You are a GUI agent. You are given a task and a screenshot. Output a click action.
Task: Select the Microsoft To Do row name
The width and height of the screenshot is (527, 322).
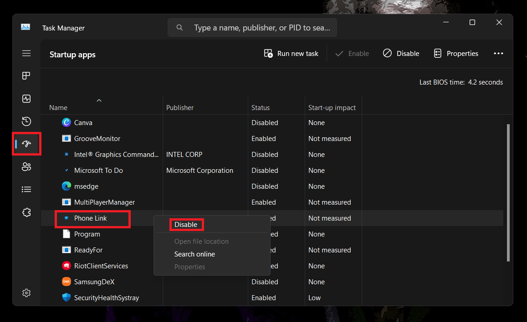pyautogui.click(x=98, y=170)
